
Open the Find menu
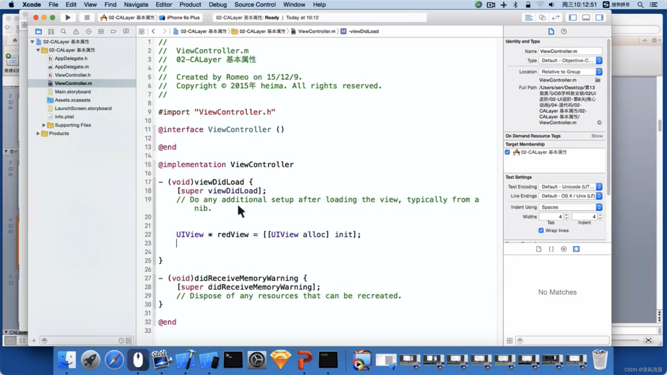(110, 4)
